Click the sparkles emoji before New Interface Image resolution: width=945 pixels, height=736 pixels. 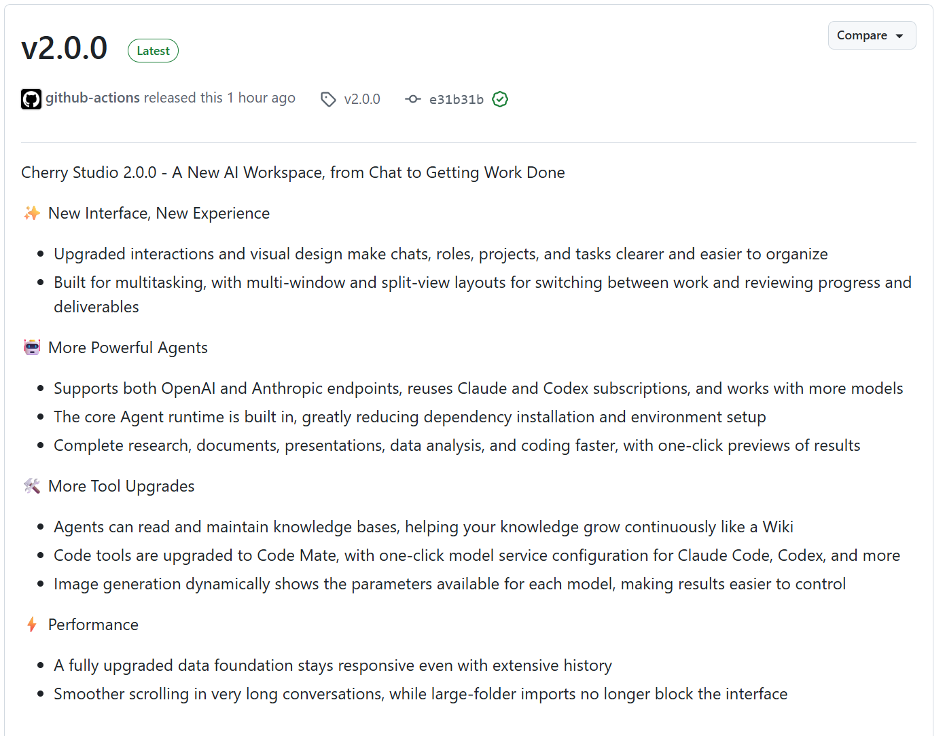point(32,213)
